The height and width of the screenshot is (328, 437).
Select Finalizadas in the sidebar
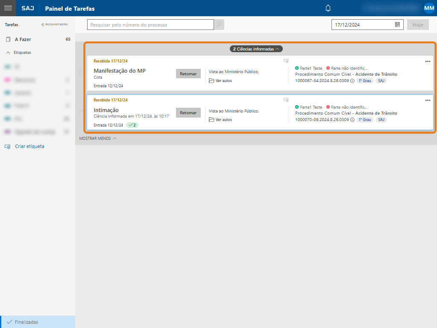pos(26,322)
